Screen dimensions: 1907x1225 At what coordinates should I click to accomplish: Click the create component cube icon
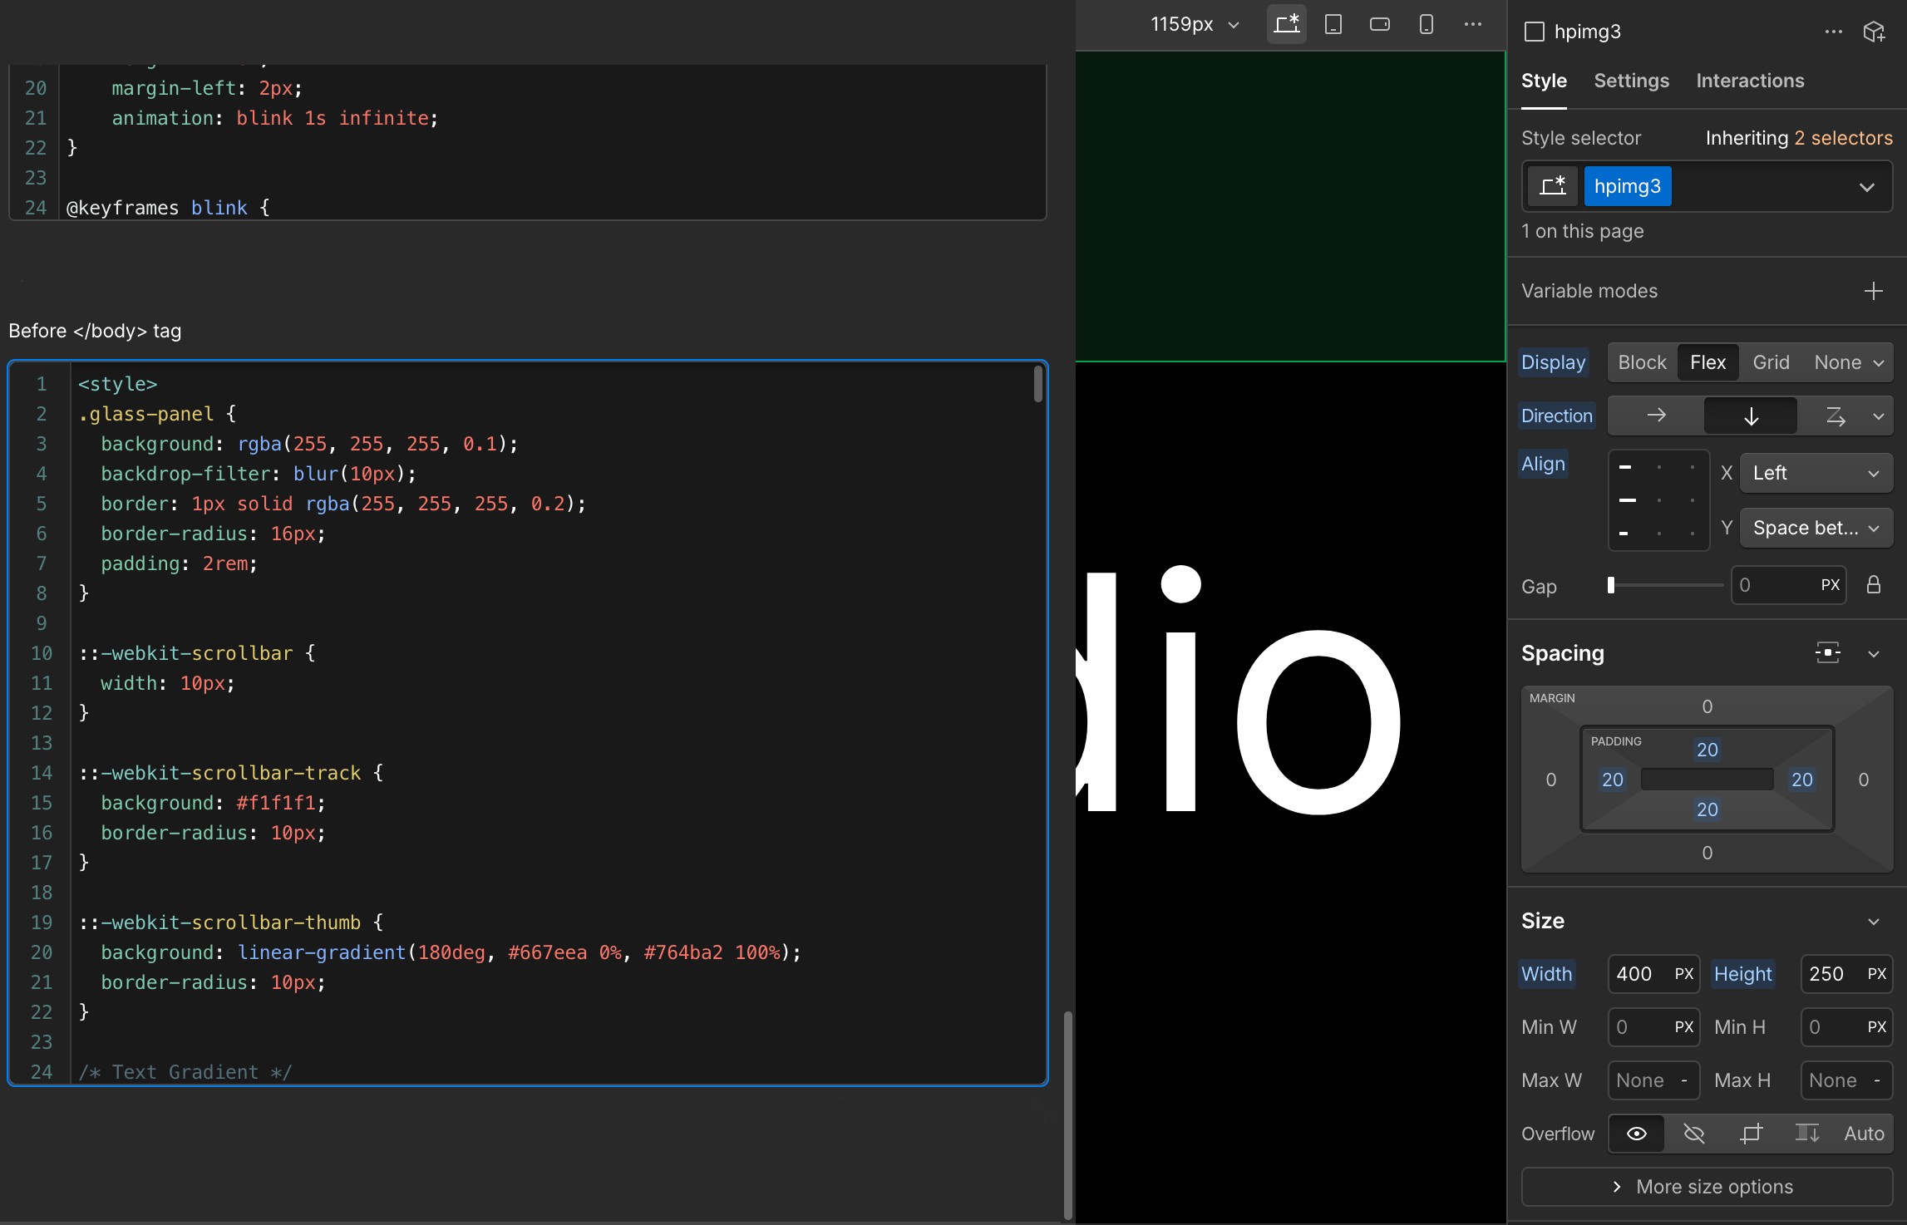click(1874, 32)
